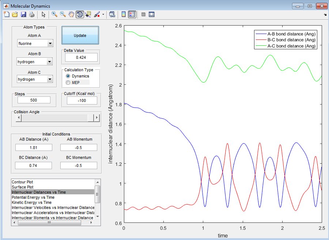Open the Atom B hydrogen dropdown

tap(50, 62)
